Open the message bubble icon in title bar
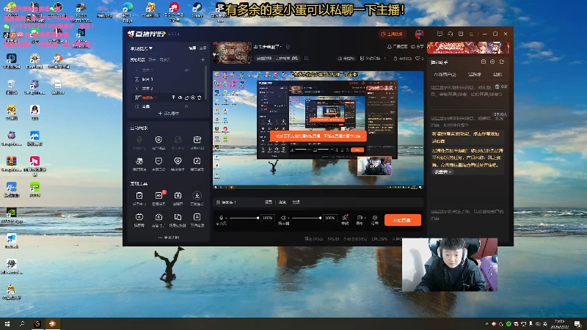This screenshot has width=587, height=330. pos(440,34)
